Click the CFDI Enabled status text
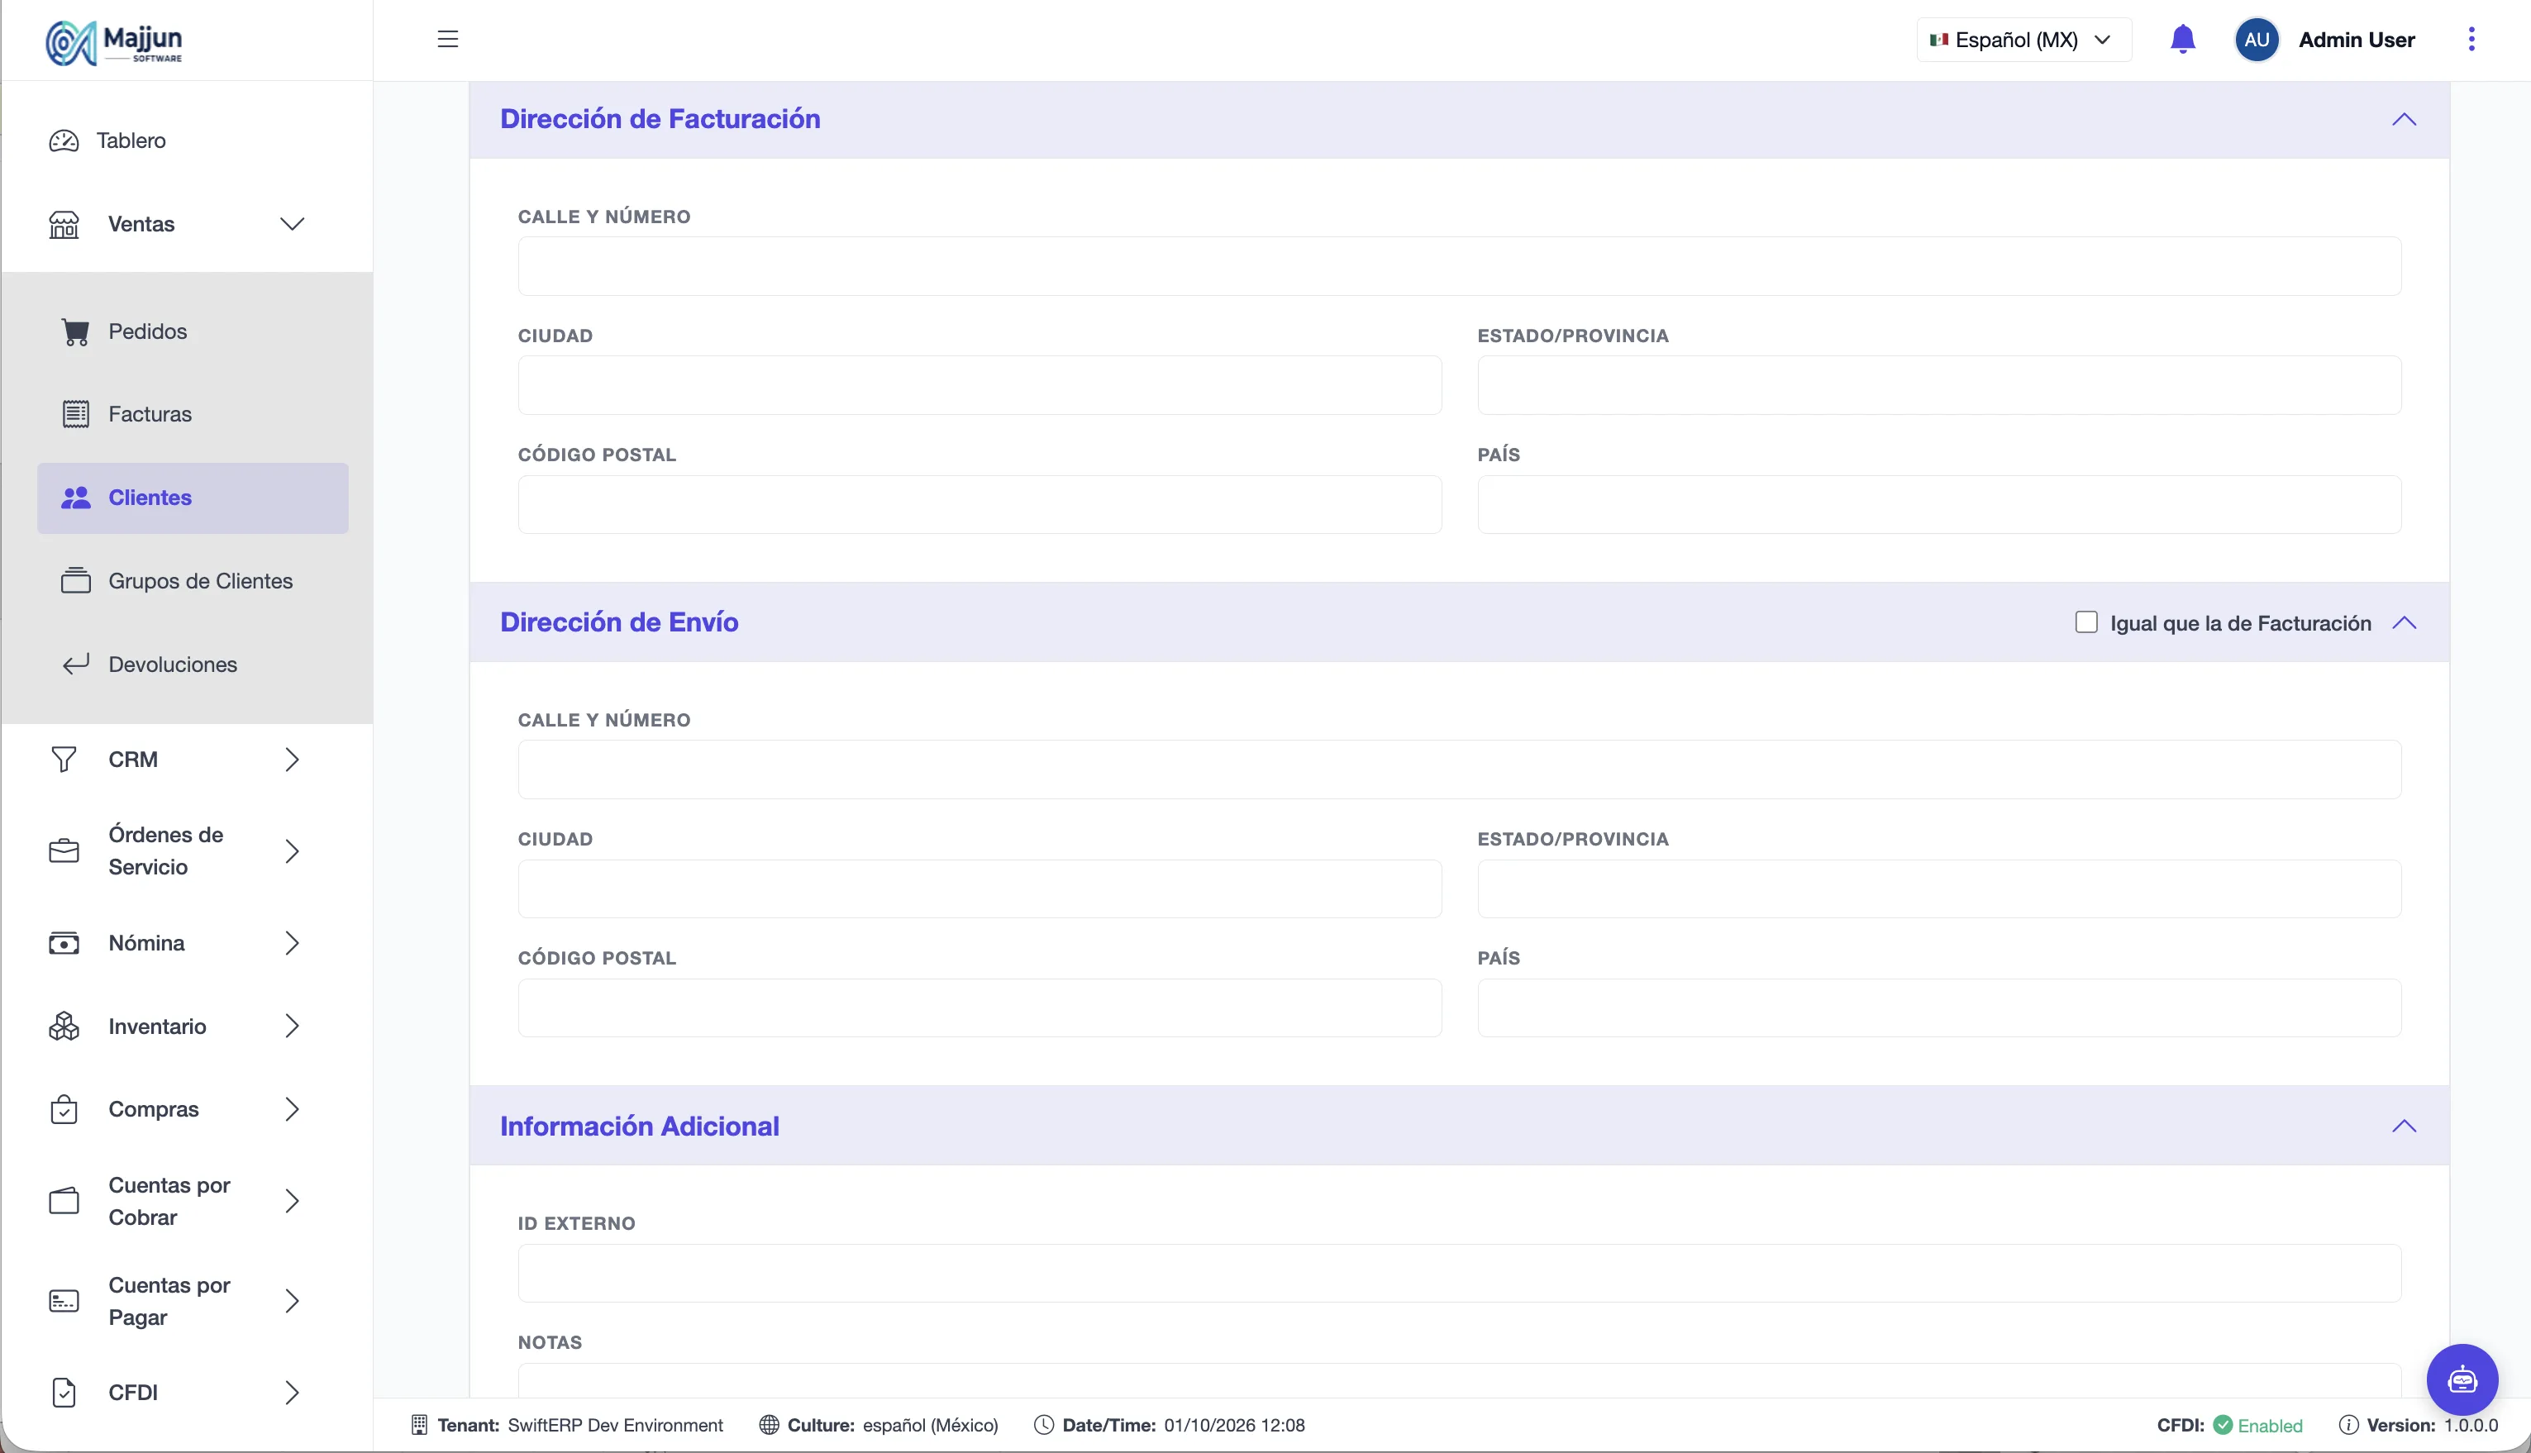 [x=2270, y=1425]
